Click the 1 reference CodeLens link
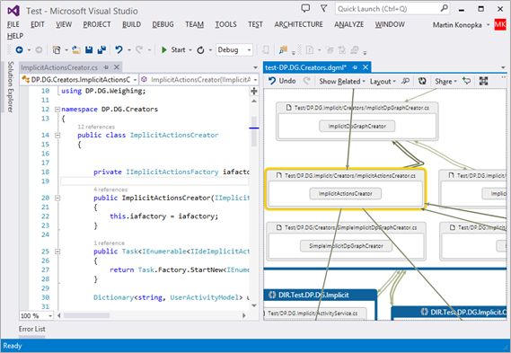Screen dimensions: 511x353 coord(110,243)
